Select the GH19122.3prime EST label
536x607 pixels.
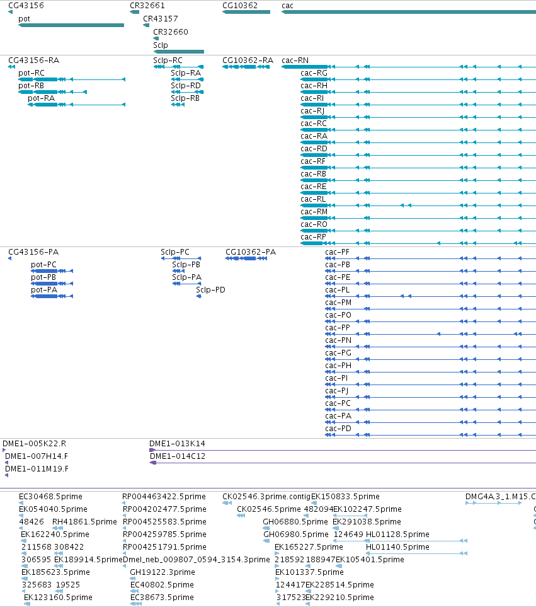163,572
